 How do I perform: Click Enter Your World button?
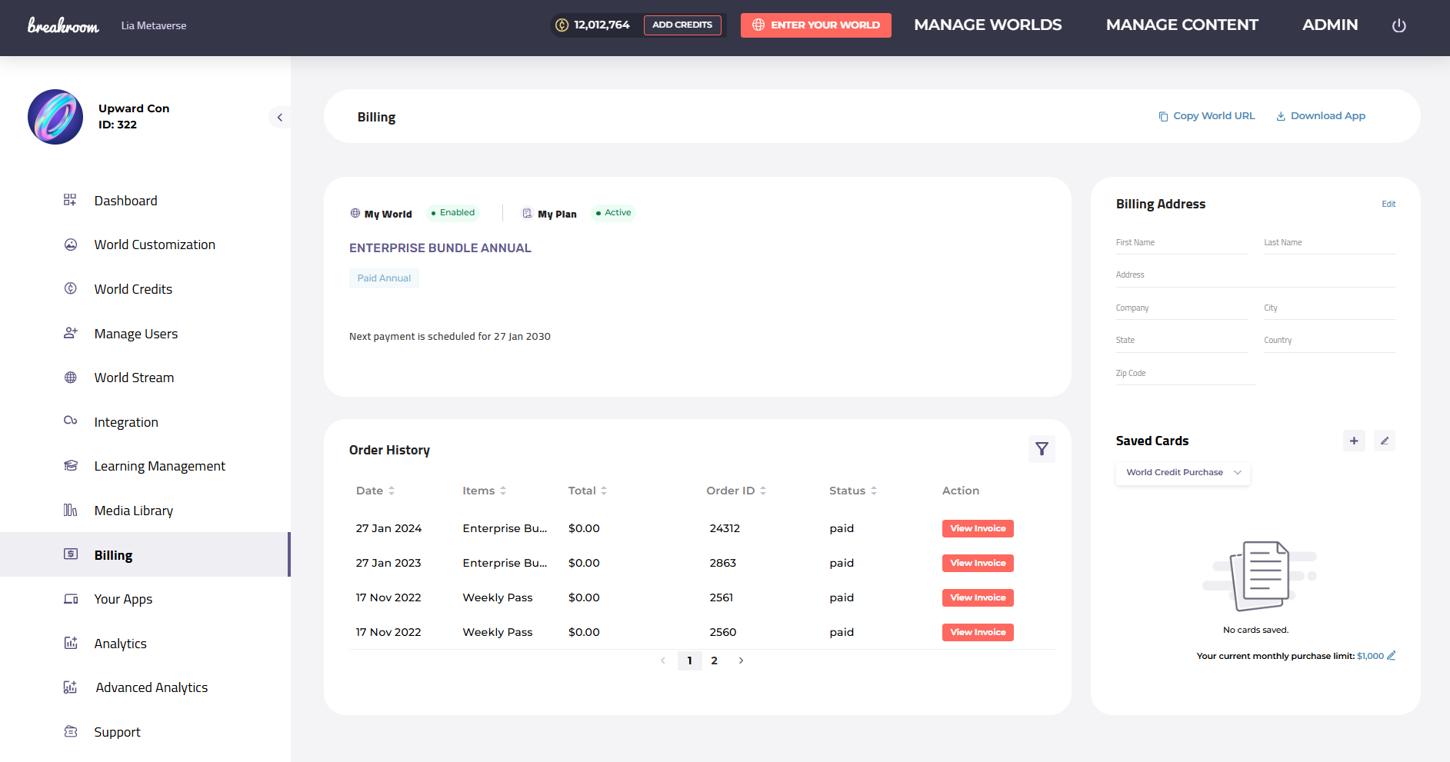[816, 25]
